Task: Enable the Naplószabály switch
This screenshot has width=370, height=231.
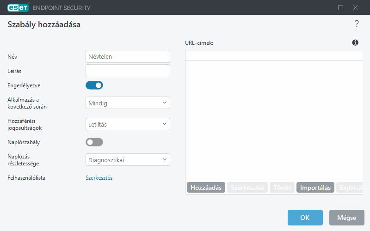Action: [94, 142]
